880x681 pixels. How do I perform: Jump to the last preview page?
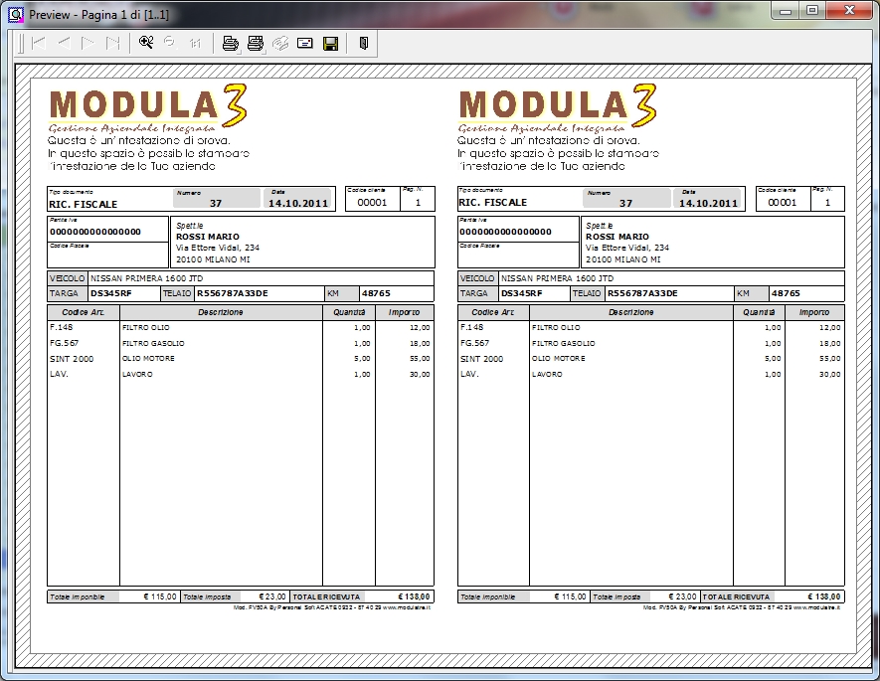click(113, 43)
